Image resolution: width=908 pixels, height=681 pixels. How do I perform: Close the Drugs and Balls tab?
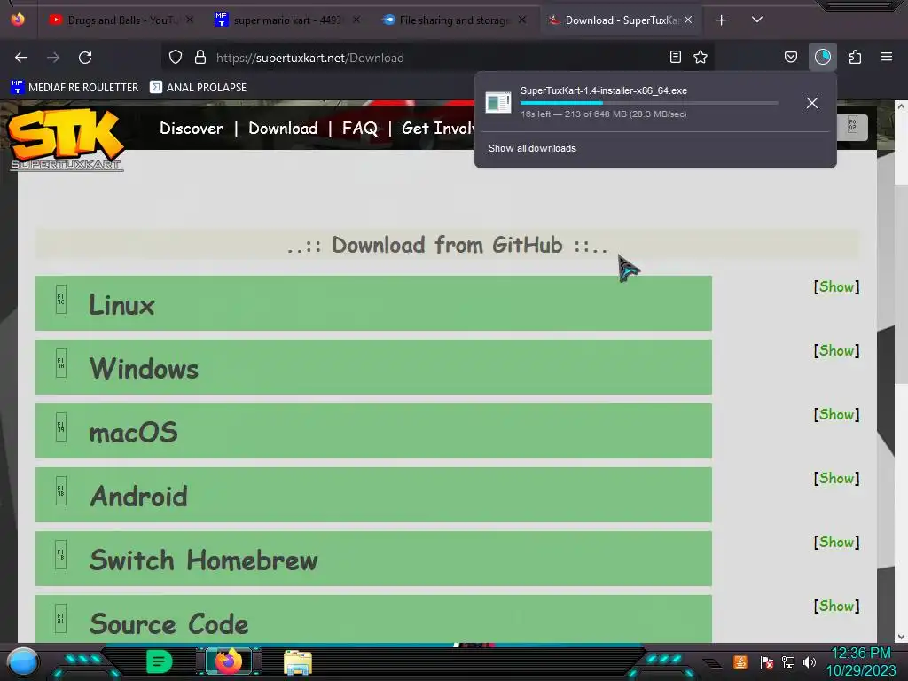[x=190, y=20]
